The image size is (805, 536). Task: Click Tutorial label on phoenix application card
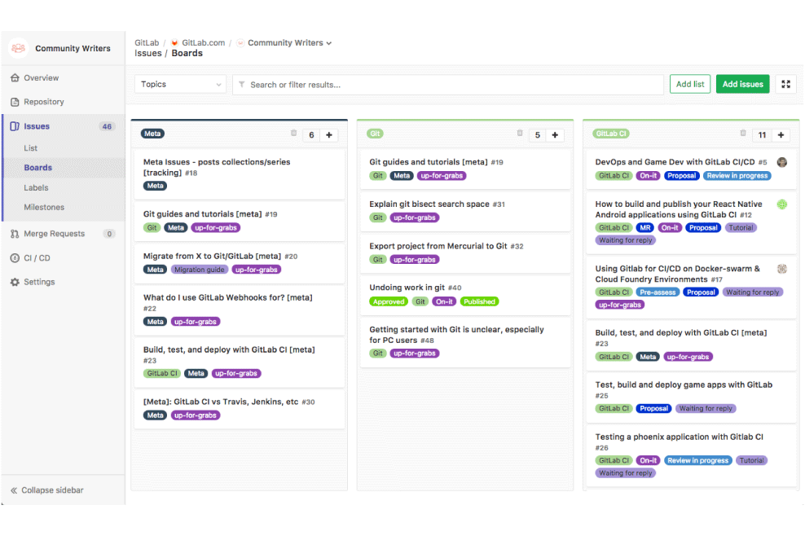751,460
